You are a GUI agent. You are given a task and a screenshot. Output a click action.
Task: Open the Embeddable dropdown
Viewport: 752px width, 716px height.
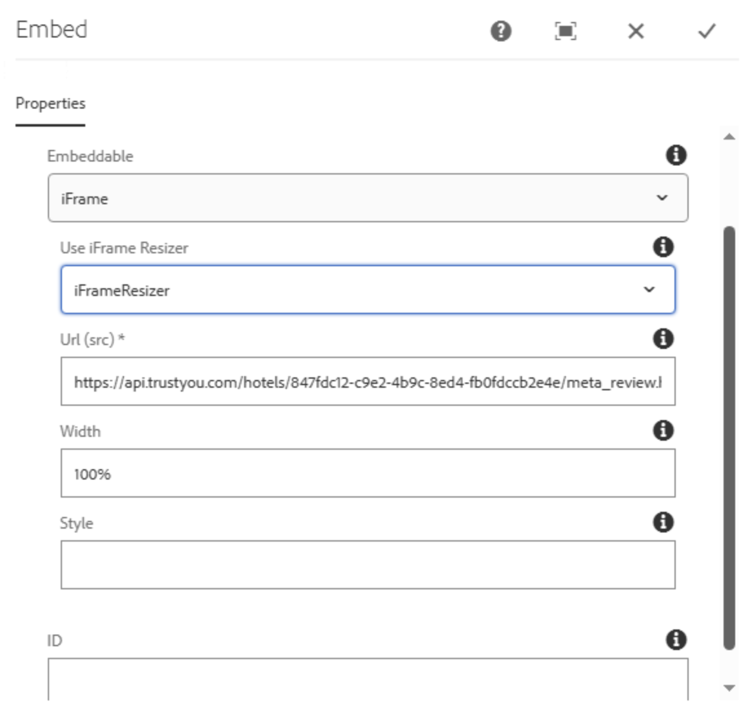(367, 197)
